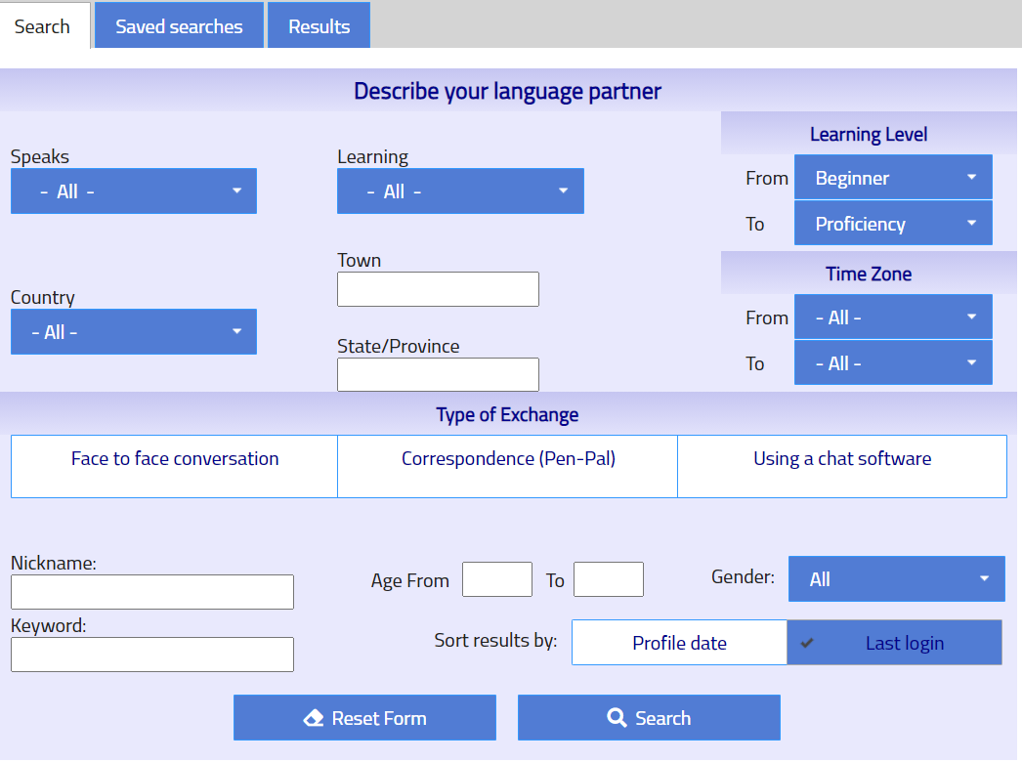Select Profile date as sort option

pos(678,642)
